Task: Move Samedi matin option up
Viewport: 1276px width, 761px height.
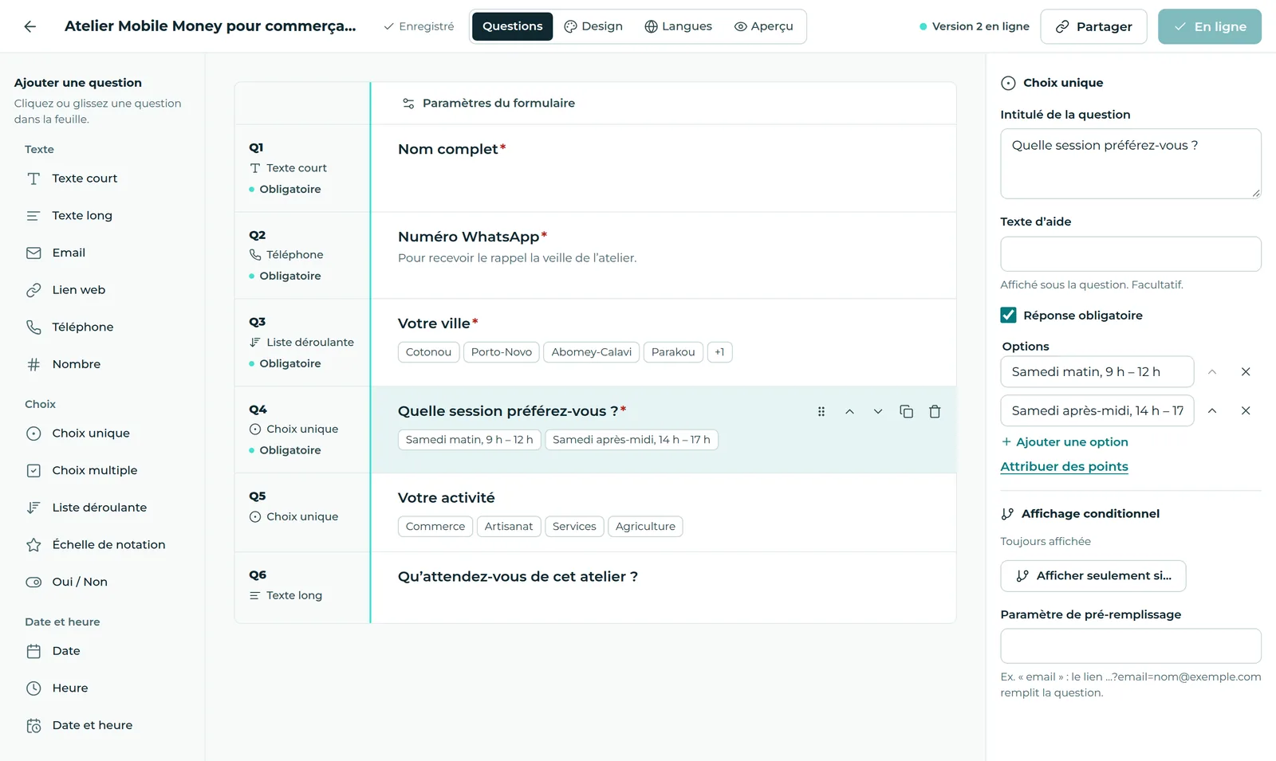Action: click(1212, 372)
